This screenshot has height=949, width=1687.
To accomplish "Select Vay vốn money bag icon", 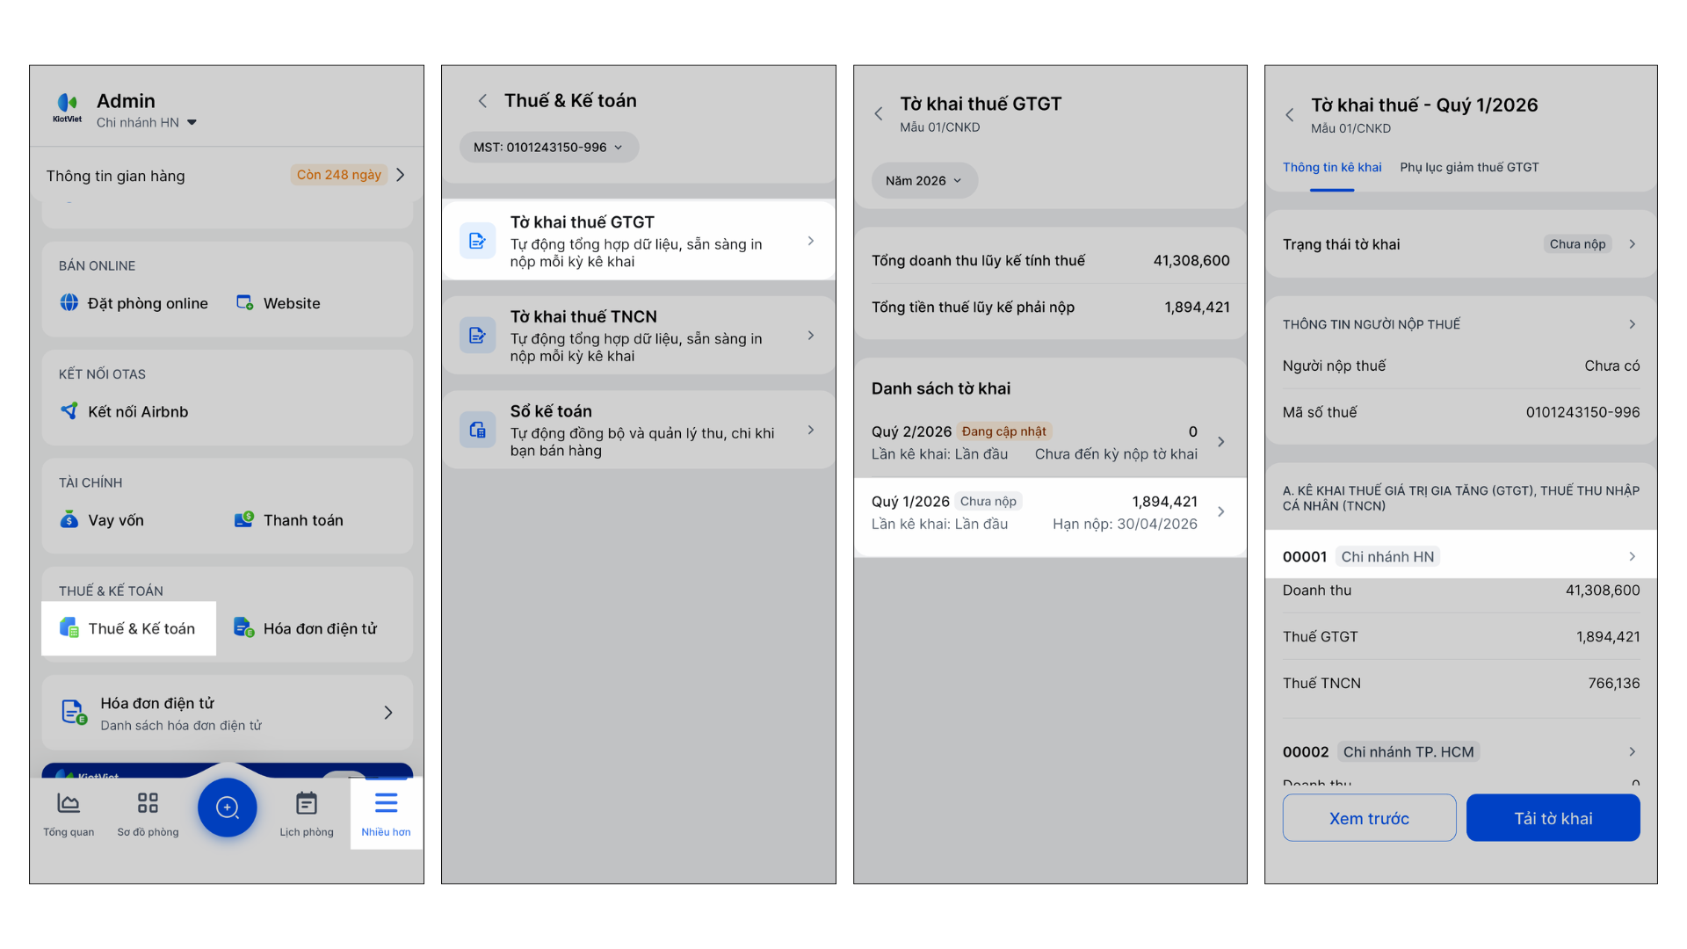I will [x=69, y=519].
